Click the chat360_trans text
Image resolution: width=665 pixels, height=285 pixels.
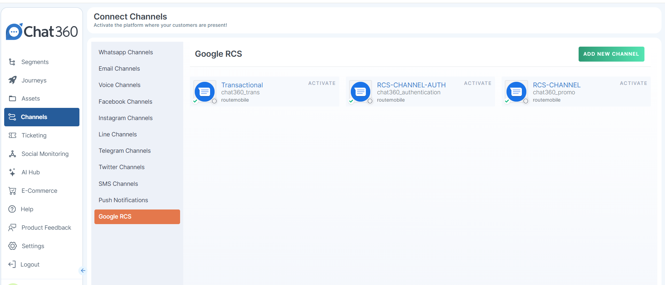(x=240, y=92)
